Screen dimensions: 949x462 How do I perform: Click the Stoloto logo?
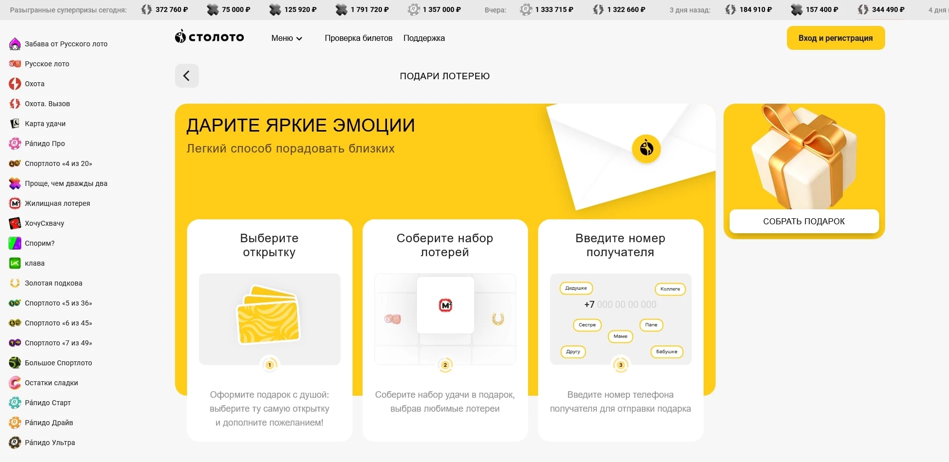pyautogui.click(x=209, y=37)
